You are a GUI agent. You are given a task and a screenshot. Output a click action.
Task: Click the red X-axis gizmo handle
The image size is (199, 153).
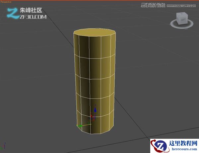[92, 116]
